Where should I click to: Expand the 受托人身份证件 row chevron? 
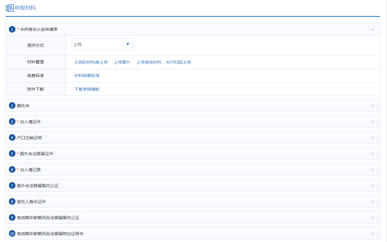(372, 201)
